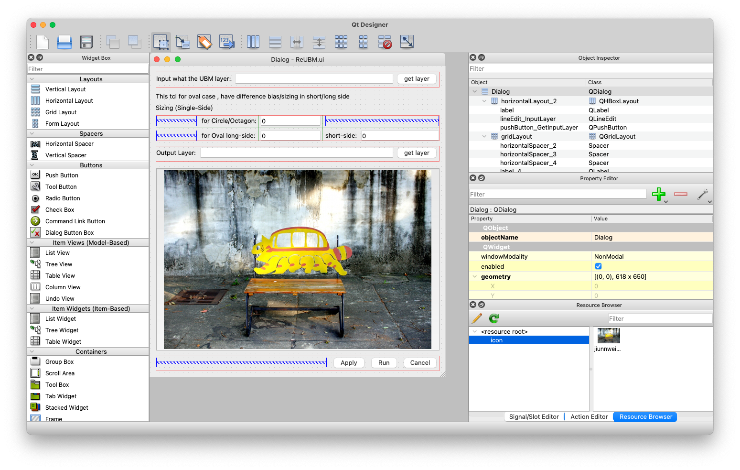Click the red remove property icon
Viewport: 740px width, 470px height.
pyautogui.click(x=680, y=194)
